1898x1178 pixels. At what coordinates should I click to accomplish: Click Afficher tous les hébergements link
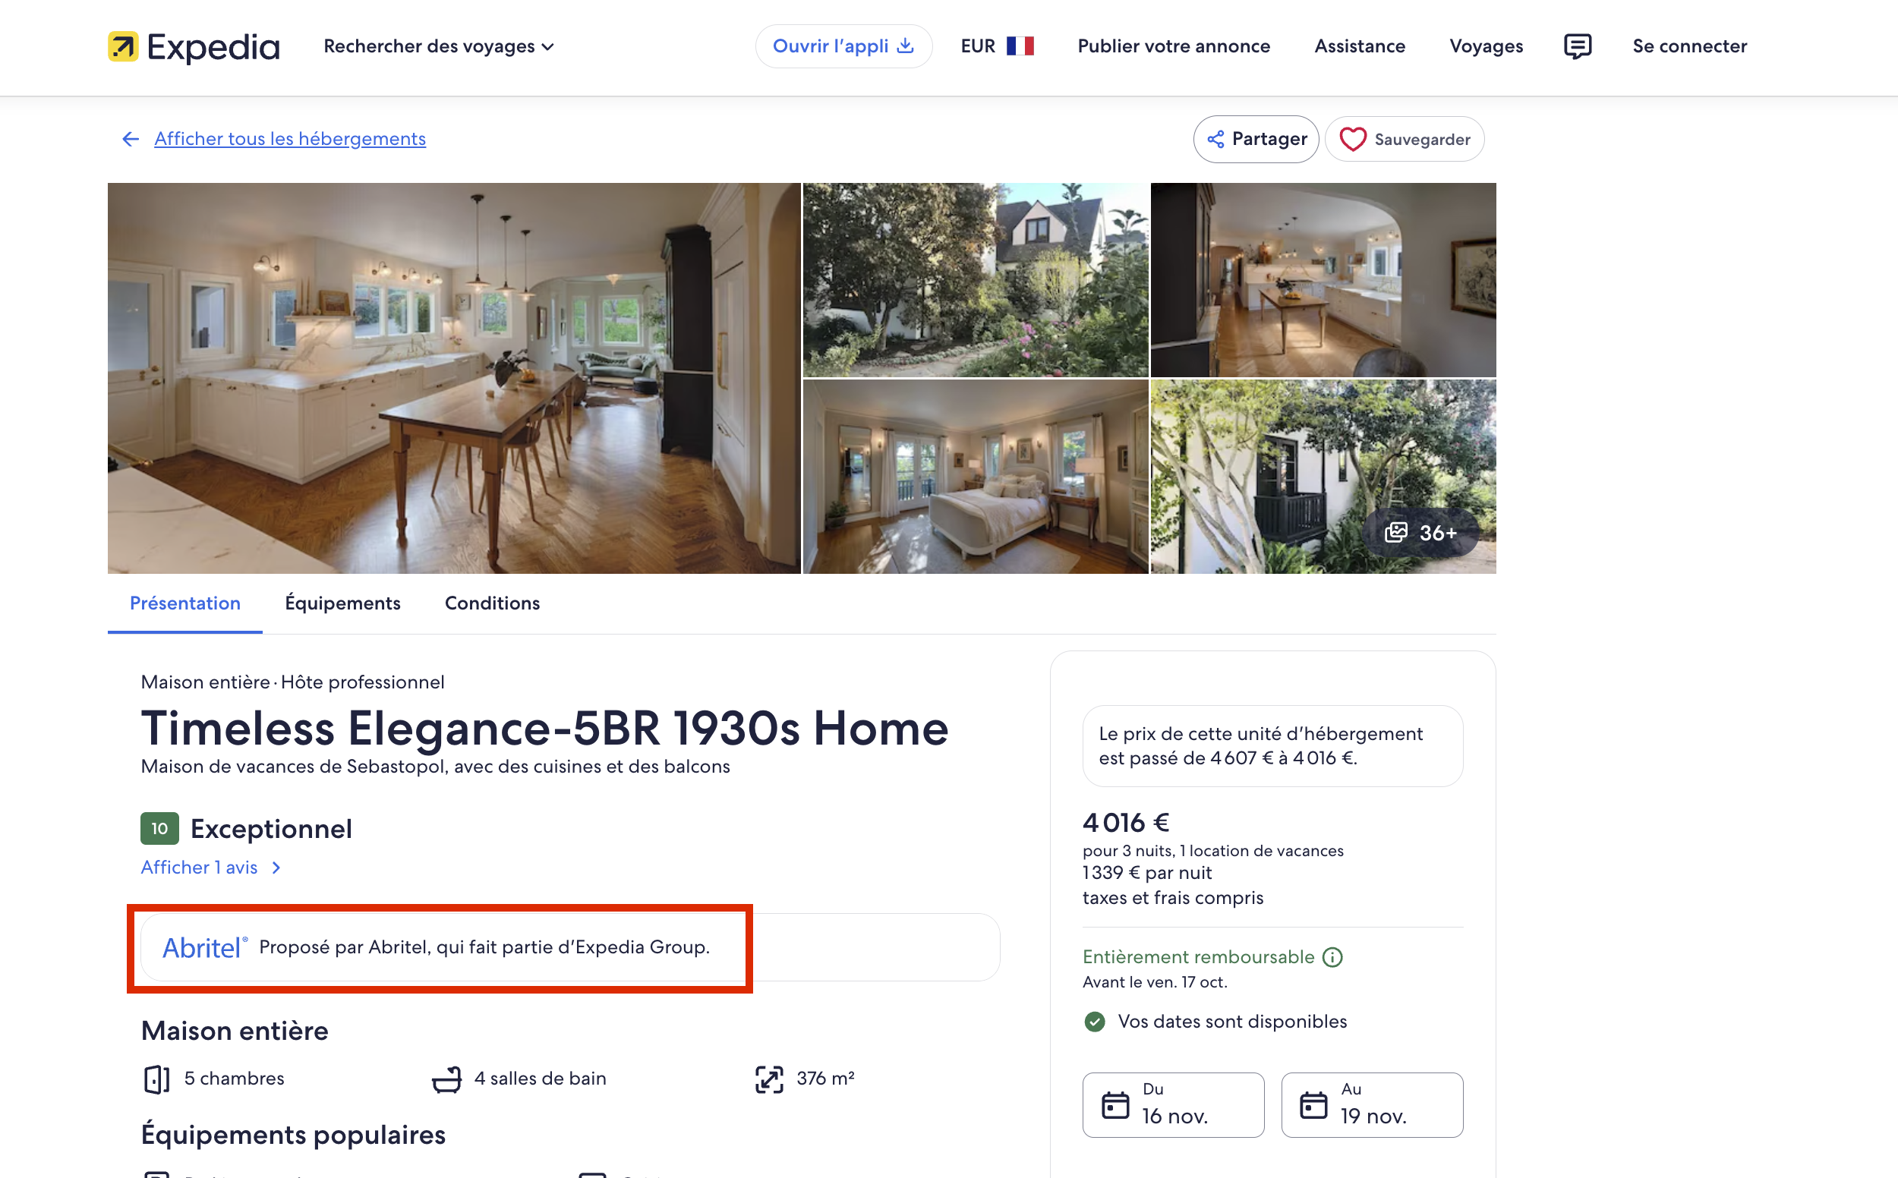[290, 139]
